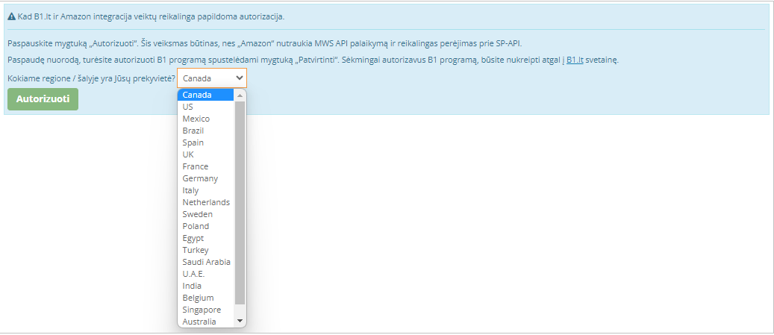The image size is (774, 335).
Task: Select US from the country list
Action: click(x=188, y=107)
